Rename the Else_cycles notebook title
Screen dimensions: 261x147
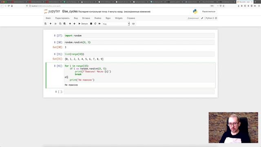[x=70, y=11]
